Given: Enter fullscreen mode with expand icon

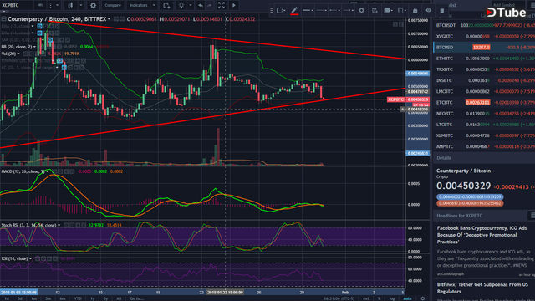Looking at the screenshot, I should pos(222,5).
